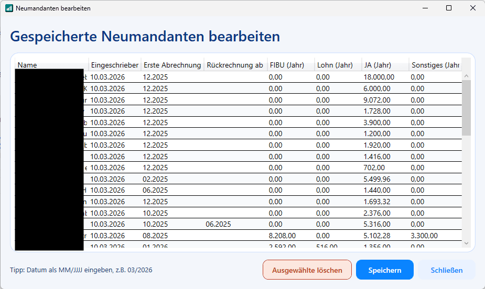This screenshot has width=485, height=289.
Task: Select the JA cell 9.072,00
Action: (385, 100)
